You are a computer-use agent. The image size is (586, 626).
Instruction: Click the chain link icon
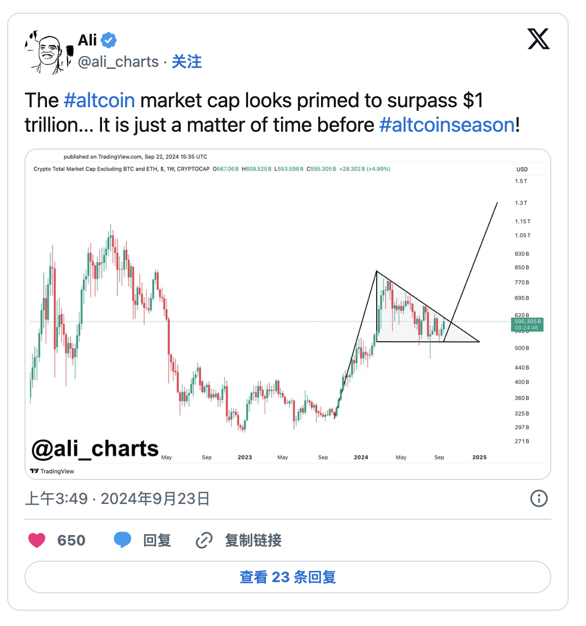coord(204,540)
